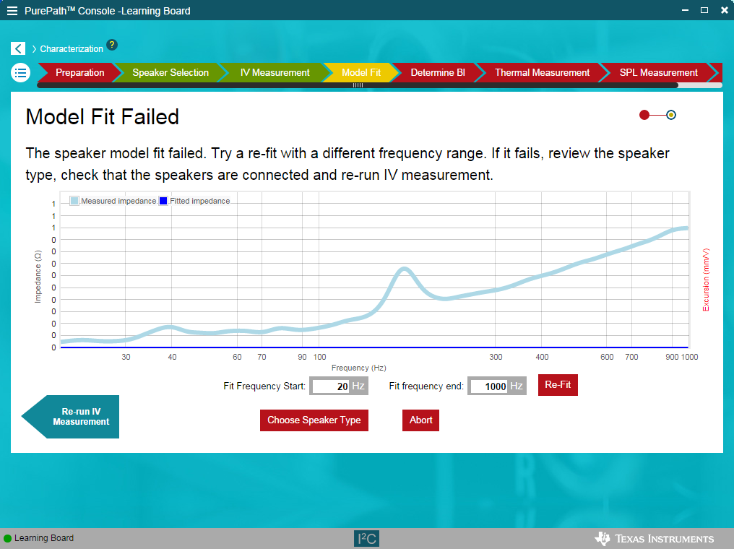Click the green Learning Board status indicator
This screenshot has height=549, width=734.
click(x=7, y=538)
